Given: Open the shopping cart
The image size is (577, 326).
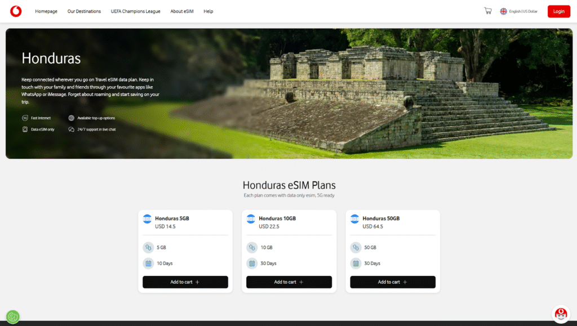Looking at the screenshot, I should 487,10.
